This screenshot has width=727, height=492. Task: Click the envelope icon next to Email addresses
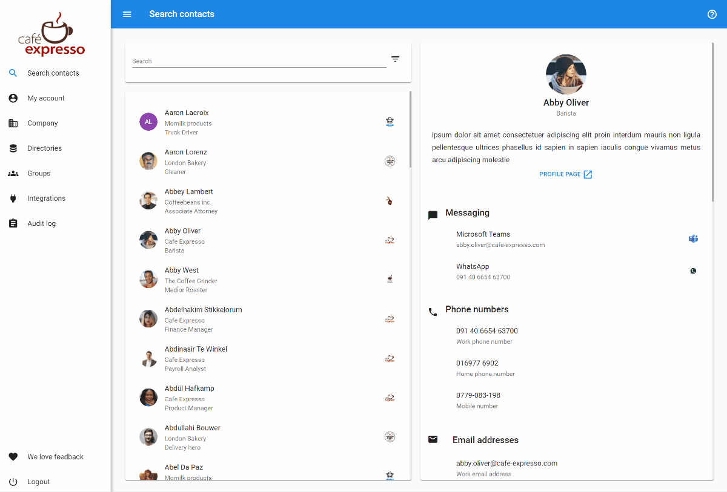(x=433, y=440)
